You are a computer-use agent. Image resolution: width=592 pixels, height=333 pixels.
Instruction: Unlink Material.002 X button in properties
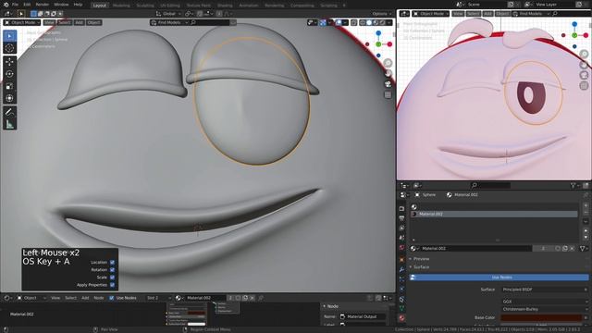572,249
